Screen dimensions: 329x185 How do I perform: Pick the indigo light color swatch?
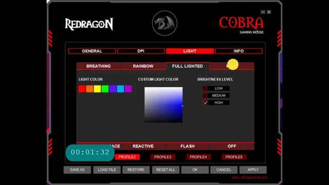113,89
